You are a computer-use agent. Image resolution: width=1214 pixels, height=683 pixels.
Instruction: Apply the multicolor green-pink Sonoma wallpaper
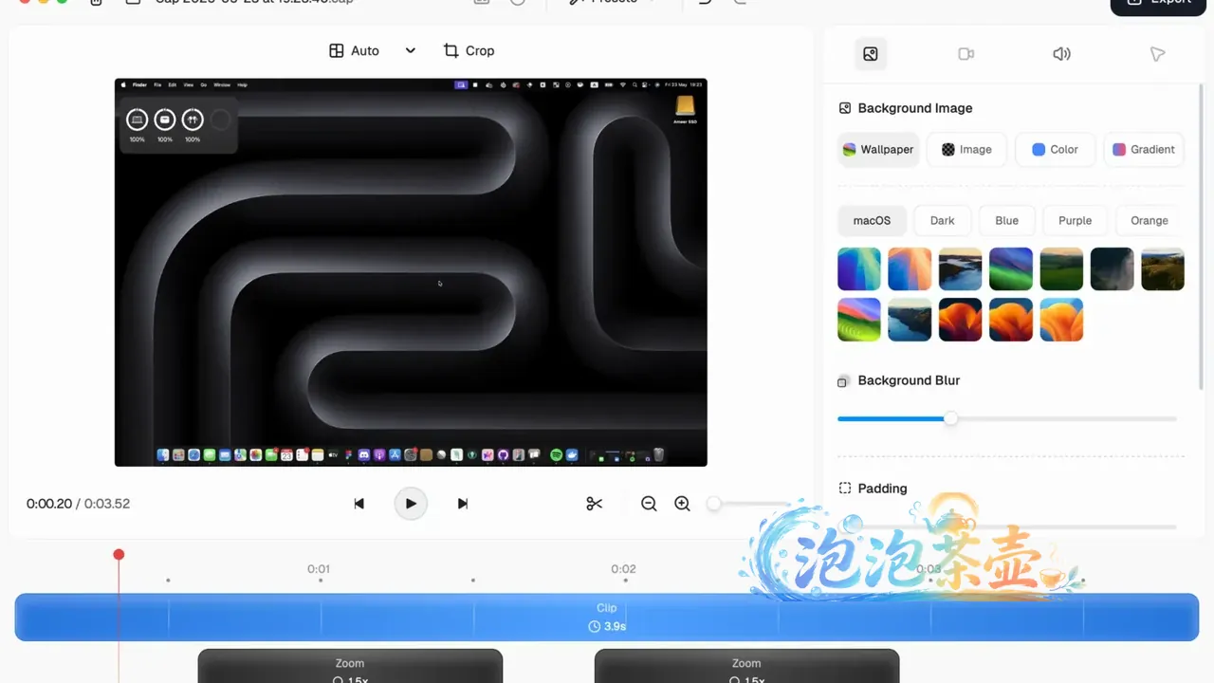tap(859, 320)
